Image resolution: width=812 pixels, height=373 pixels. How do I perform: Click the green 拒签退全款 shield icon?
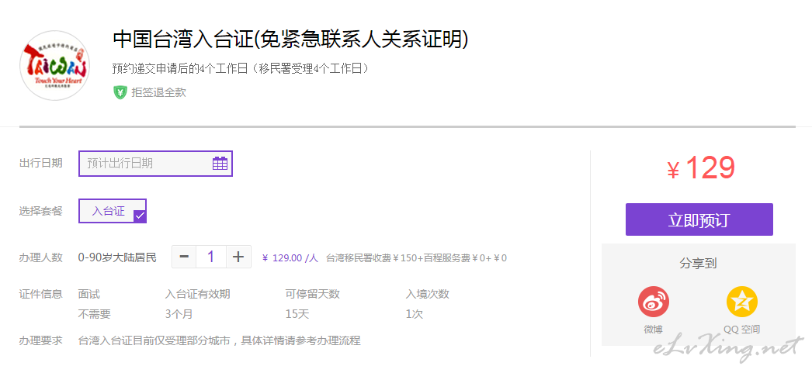pyautogui.click(x=120, y=92)
